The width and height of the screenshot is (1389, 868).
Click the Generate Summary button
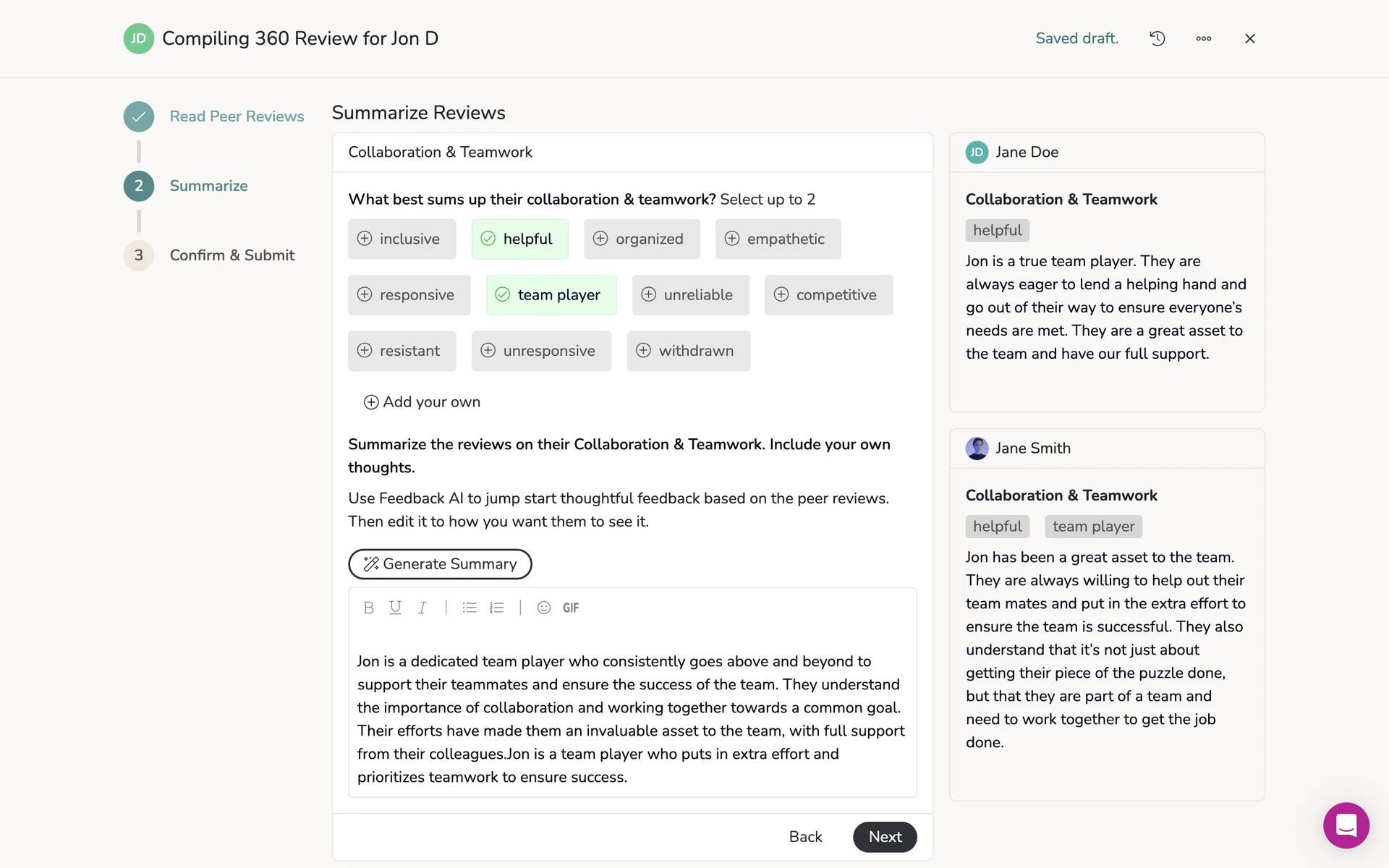440,564
